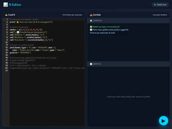Click the clipboard icon next to CONSOLA
The image size is (172, 129).
tap(91, 21)
